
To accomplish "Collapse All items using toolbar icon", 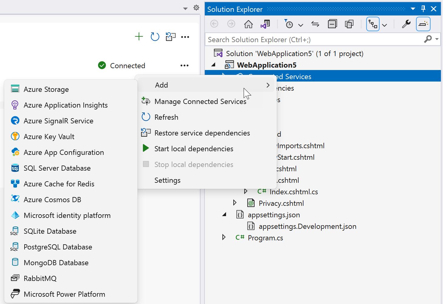I will [x=332, y=23].
